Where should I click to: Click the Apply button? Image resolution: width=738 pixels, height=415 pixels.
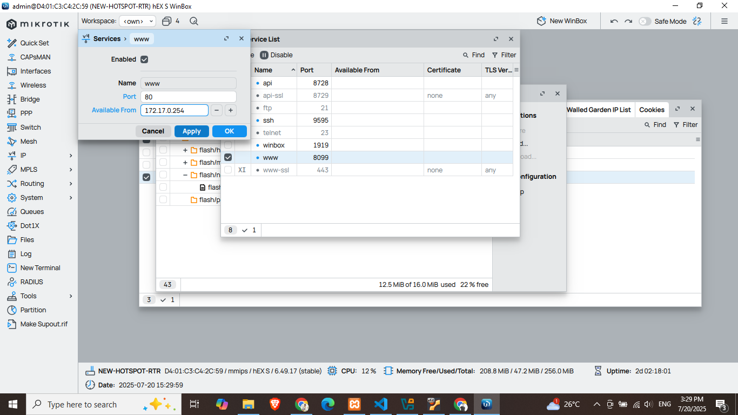click(x=191, y=131)
